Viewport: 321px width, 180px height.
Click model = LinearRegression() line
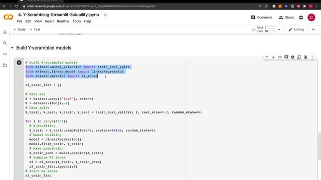tap(55, 139)
